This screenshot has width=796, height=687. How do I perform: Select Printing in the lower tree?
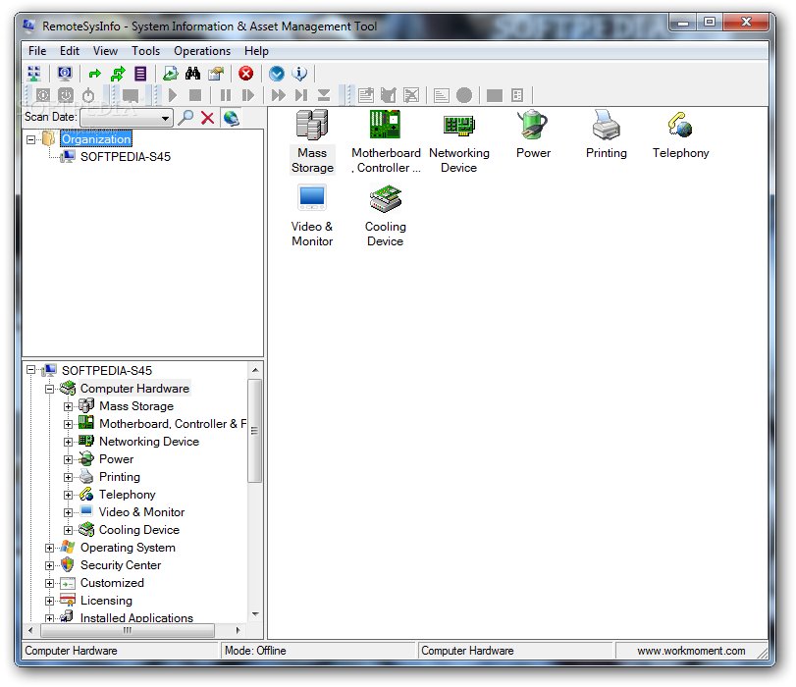point(120,477)
